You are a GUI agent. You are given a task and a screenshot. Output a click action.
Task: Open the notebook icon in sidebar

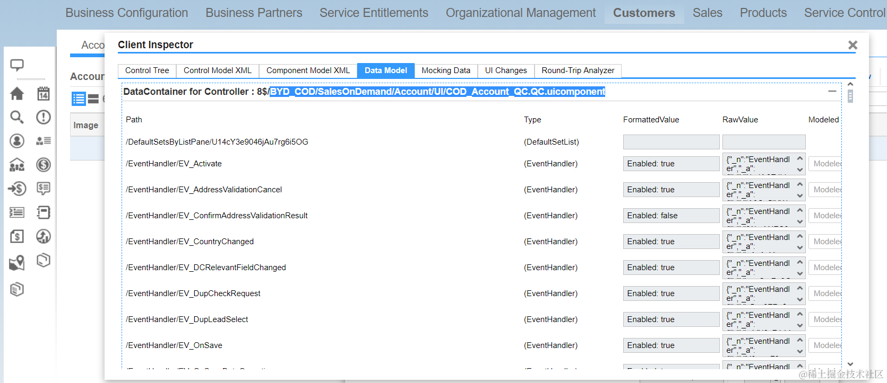click(44, 212)
